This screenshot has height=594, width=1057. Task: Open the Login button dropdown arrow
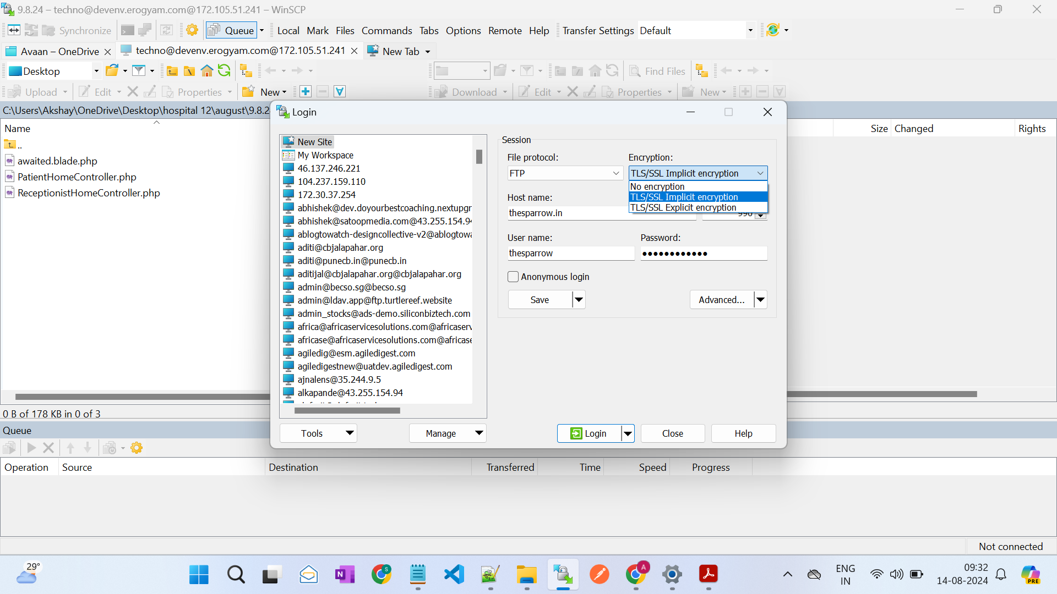click(628, 433)
